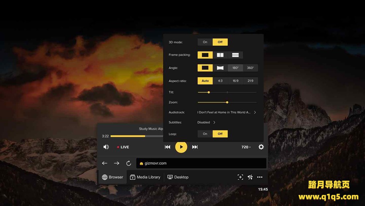Switch to the Media Library tab
365x206 pixels.
pos(145,177)
